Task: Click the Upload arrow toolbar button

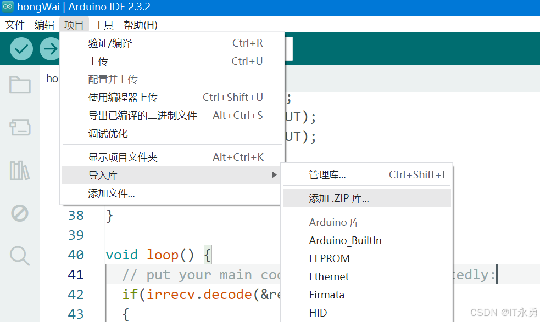Action: [x=49, y=49]
